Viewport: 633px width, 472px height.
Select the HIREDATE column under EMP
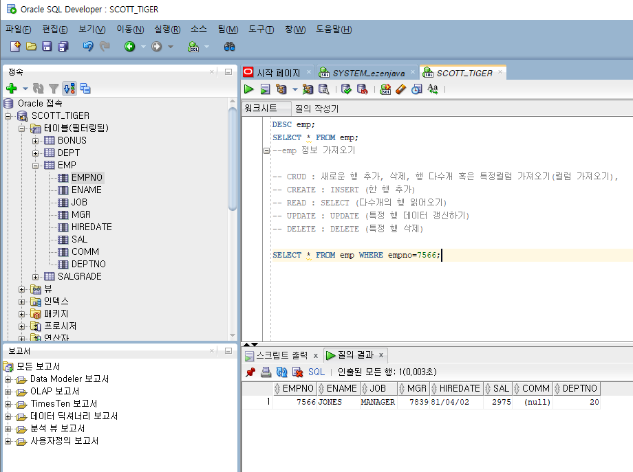pos(92,227)
